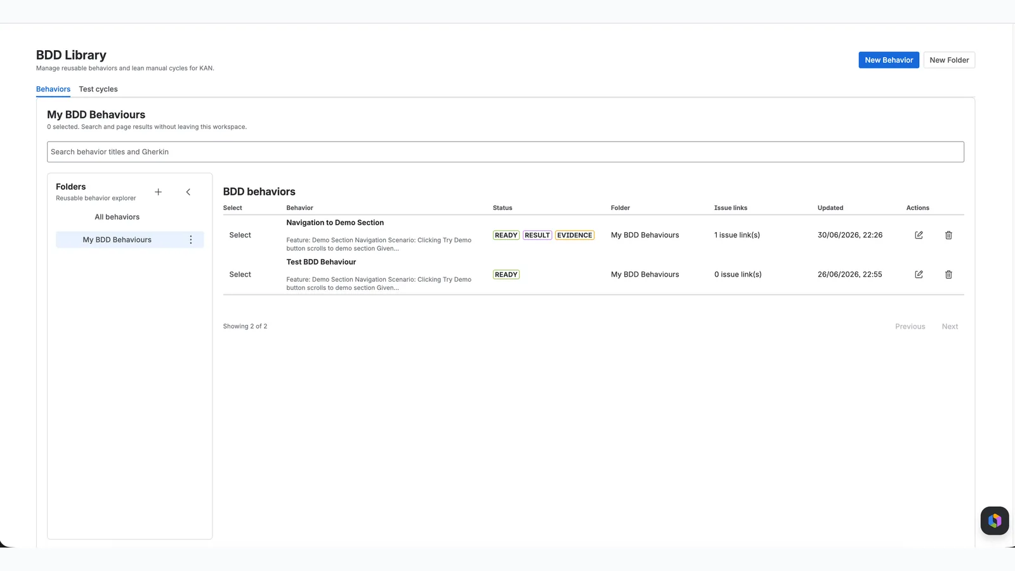
Task: Open the floating assistant widget icon
Action: coord(994,521)
